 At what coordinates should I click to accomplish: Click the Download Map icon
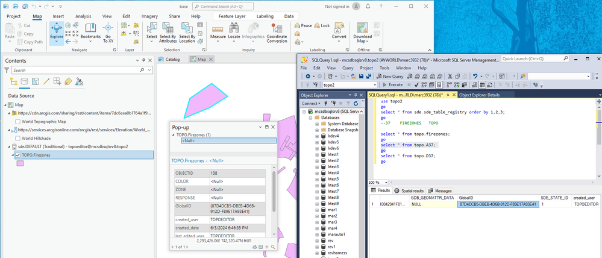coord(362,28)
